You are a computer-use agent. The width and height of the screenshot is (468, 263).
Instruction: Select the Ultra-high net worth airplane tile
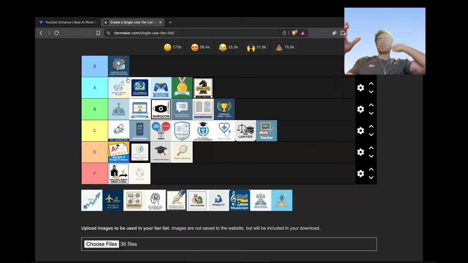pyautogui.click(x=113, y=200)
